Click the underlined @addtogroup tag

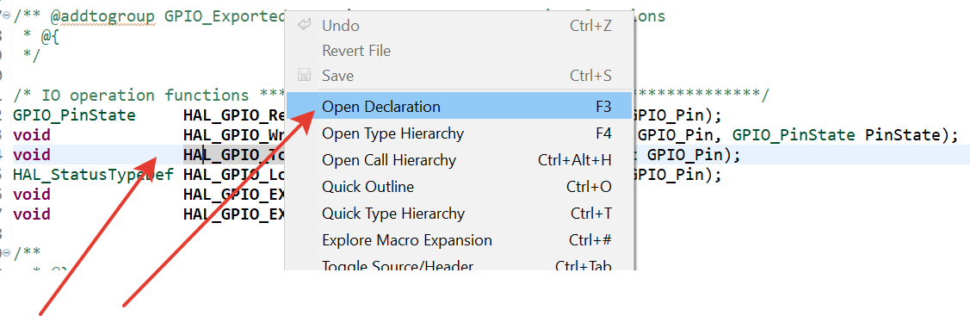pyautogui.click(x=98, y=16)
